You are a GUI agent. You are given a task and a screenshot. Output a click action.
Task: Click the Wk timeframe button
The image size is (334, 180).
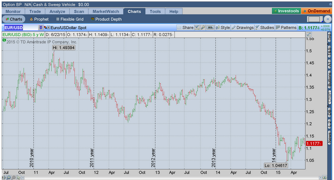[x=210, y=27]
